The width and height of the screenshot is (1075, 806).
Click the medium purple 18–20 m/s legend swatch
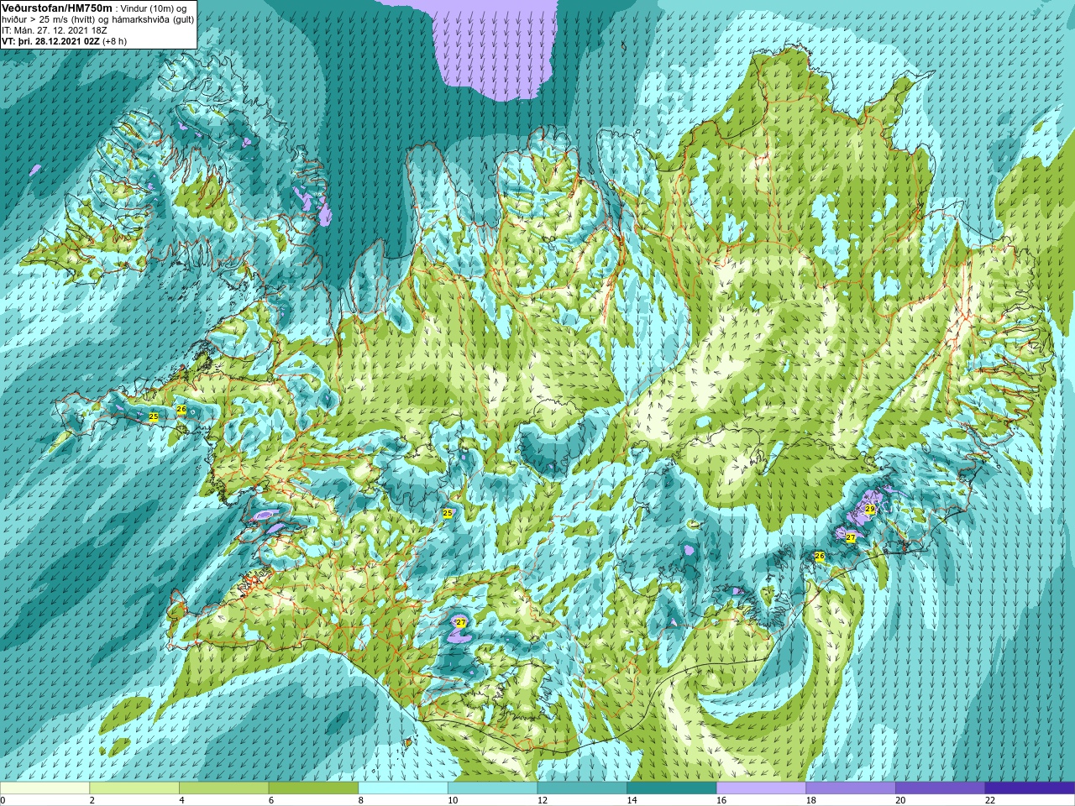coord(851,788)
